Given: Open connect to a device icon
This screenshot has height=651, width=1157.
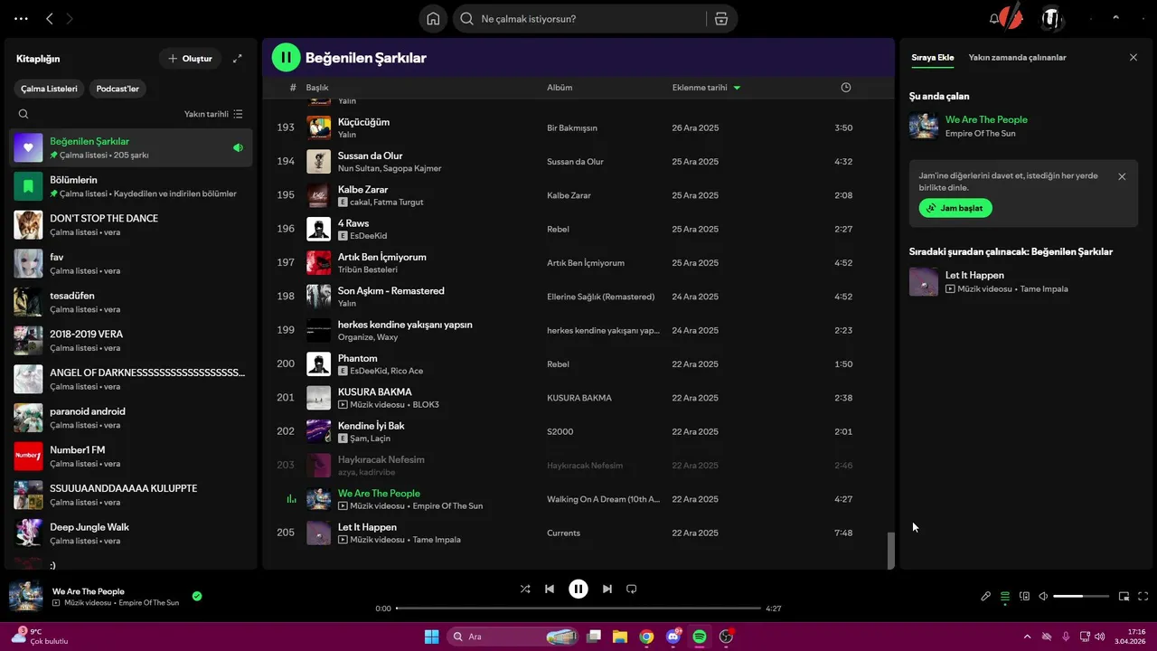Looking at the screenshot, I should pos(1024,596).
